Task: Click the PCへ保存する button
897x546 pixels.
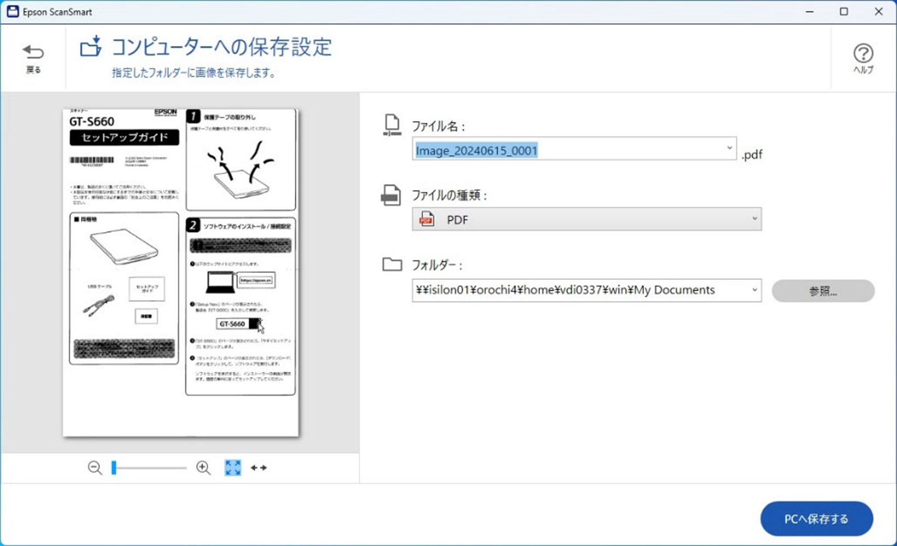Action: [x=816, y=519]
